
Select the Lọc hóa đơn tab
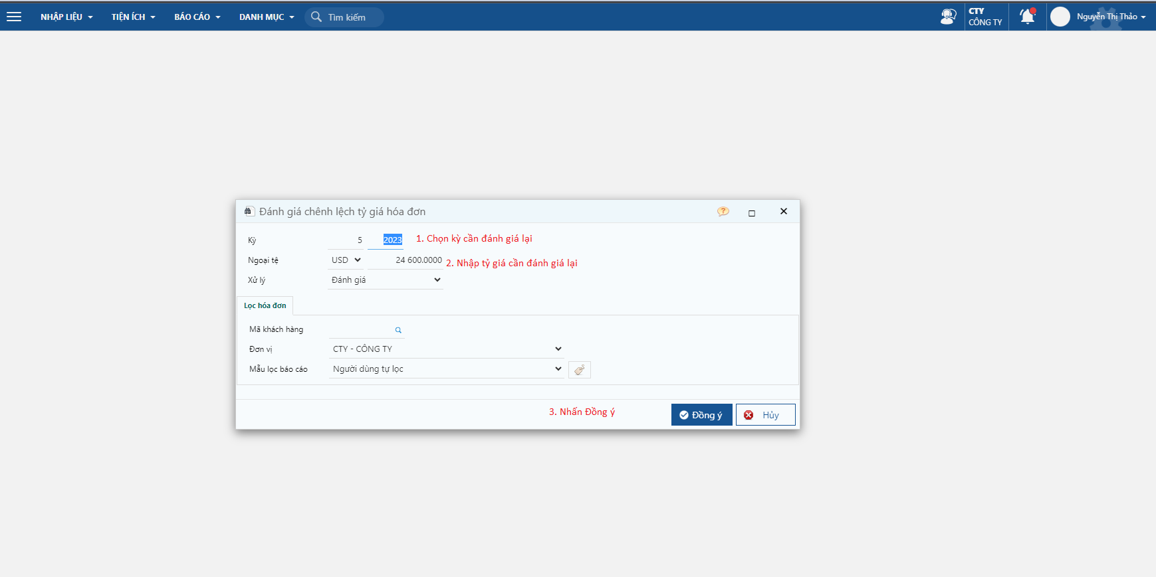265,305
